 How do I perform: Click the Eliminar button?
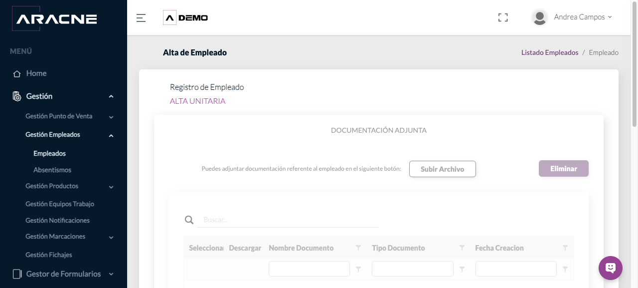coord(564,168)
